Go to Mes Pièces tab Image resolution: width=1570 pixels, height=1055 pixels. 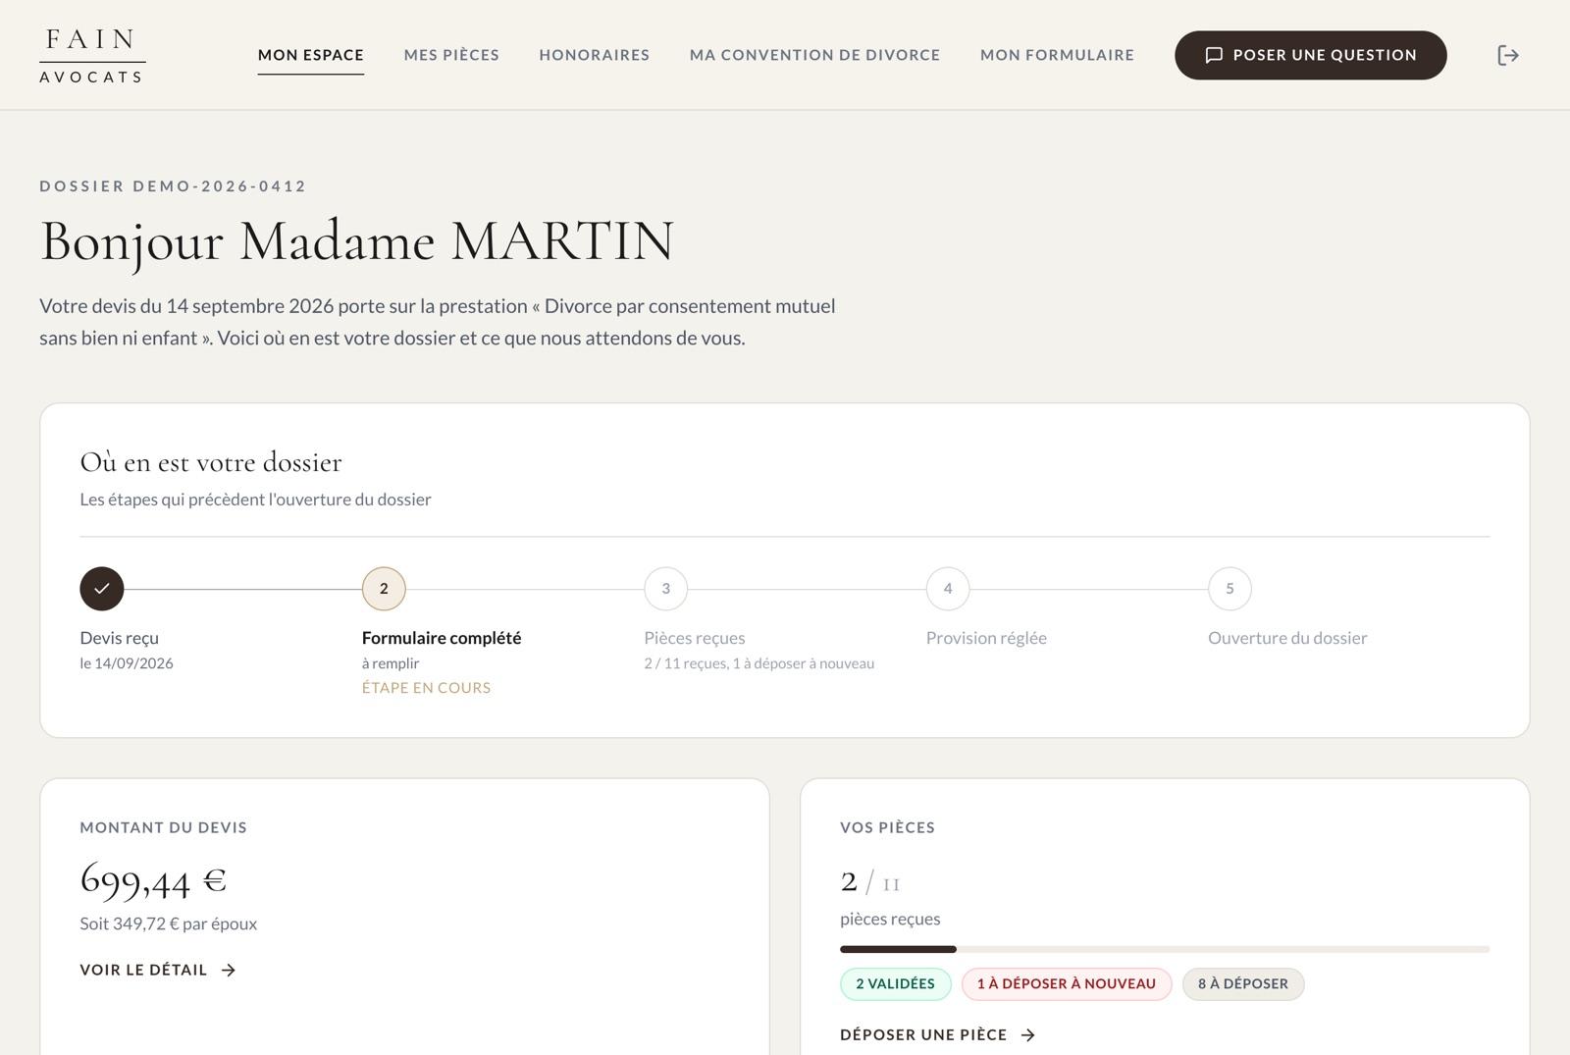pos(451,55)
